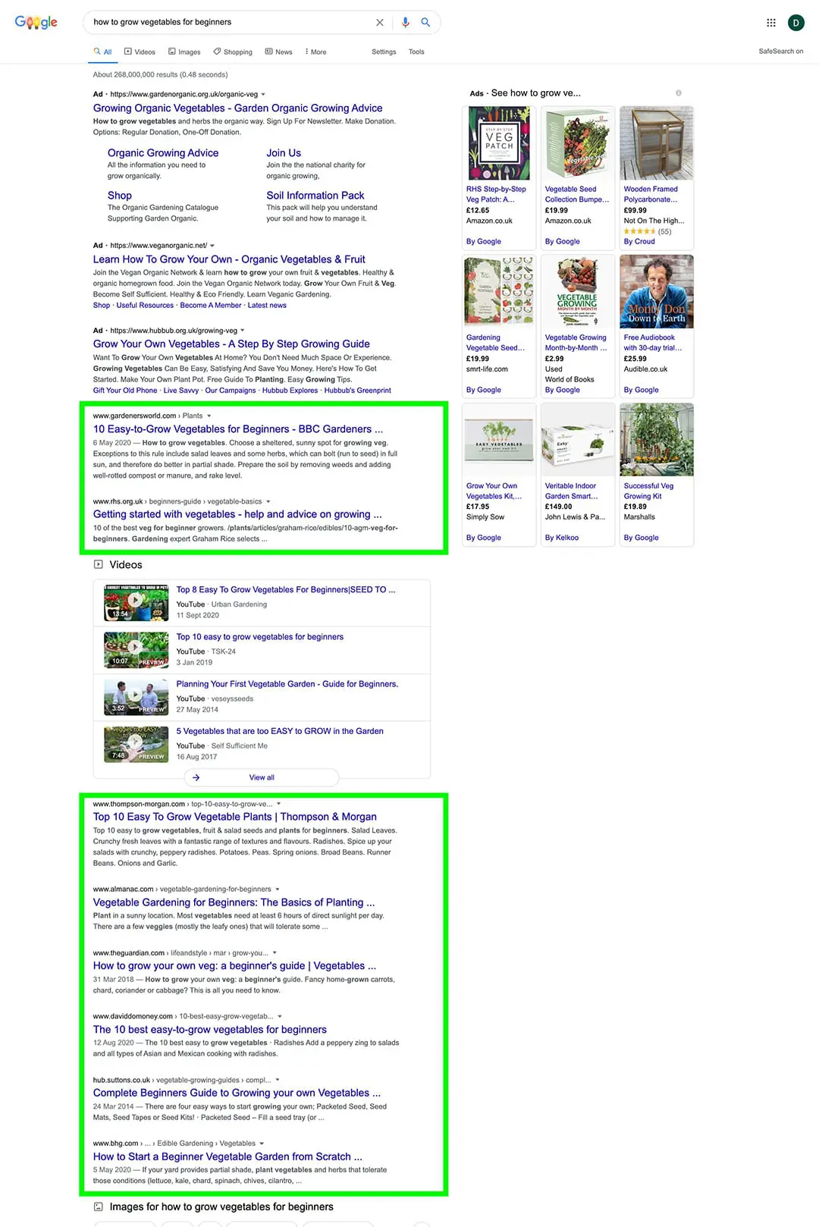Expand theguardian.com result dropdown arrow

click(275, 952)
